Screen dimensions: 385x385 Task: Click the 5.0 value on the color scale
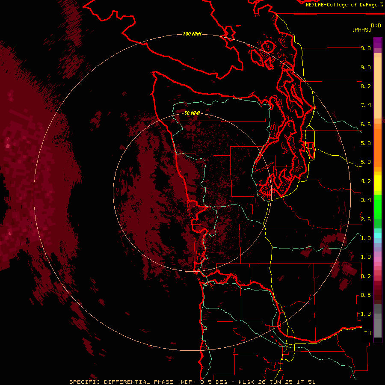point(366,162)
